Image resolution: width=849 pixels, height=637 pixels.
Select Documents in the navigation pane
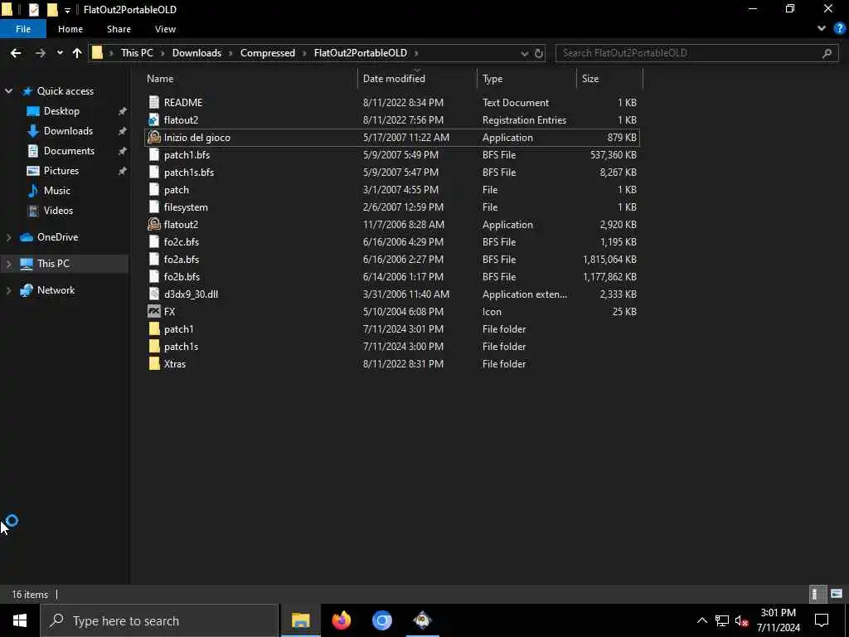(69, 151)
